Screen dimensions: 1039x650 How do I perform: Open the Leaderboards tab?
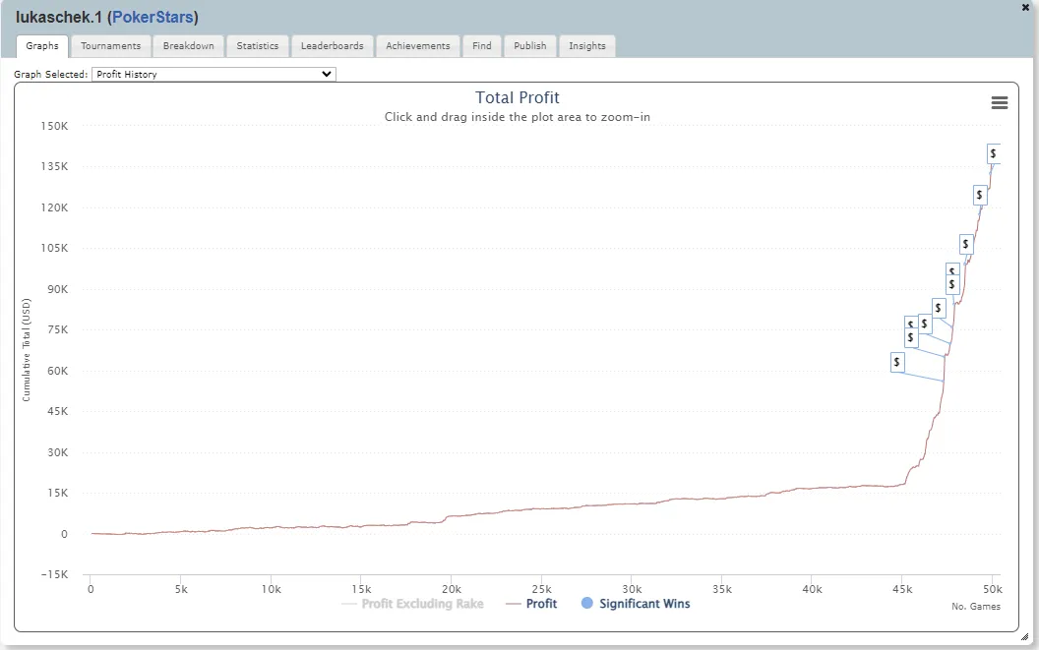click(x=332, y=46)
